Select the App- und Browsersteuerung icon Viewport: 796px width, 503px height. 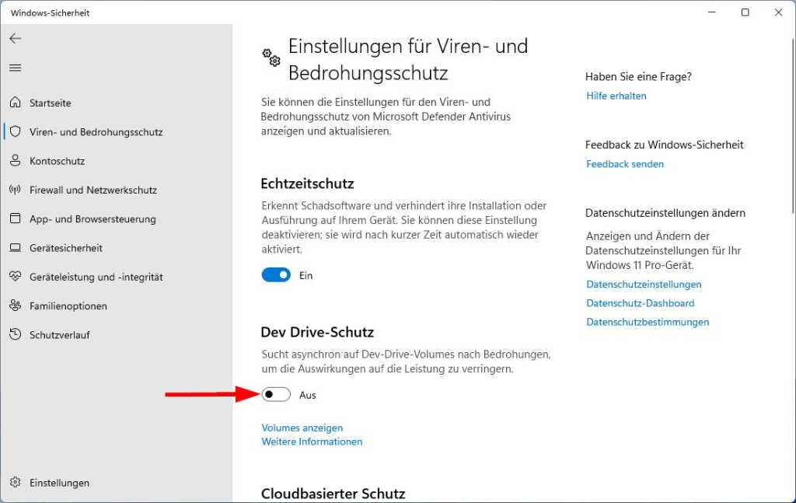pos(16,218)
